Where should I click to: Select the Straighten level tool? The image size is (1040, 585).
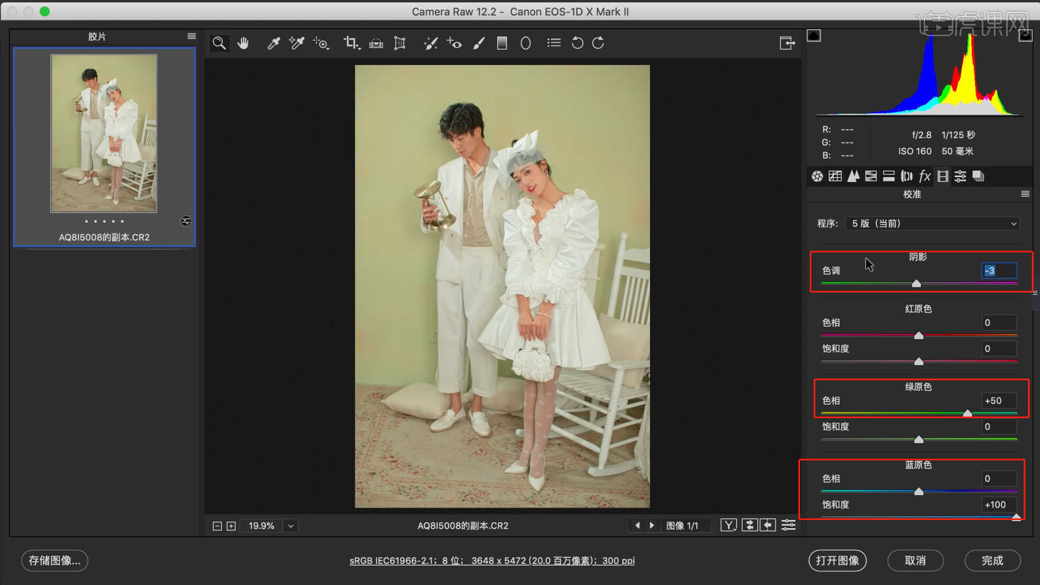point(376,43)
